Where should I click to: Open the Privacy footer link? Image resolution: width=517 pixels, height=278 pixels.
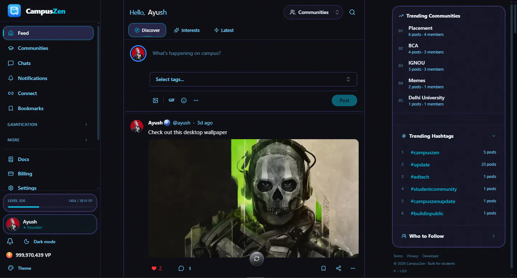(x=413, y=256)
